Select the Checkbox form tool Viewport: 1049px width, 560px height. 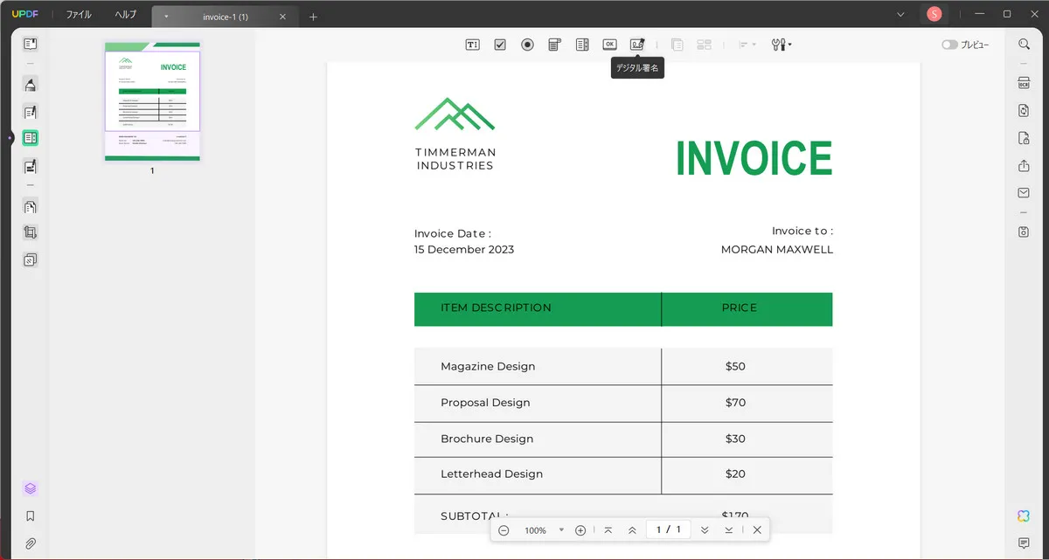500,45
